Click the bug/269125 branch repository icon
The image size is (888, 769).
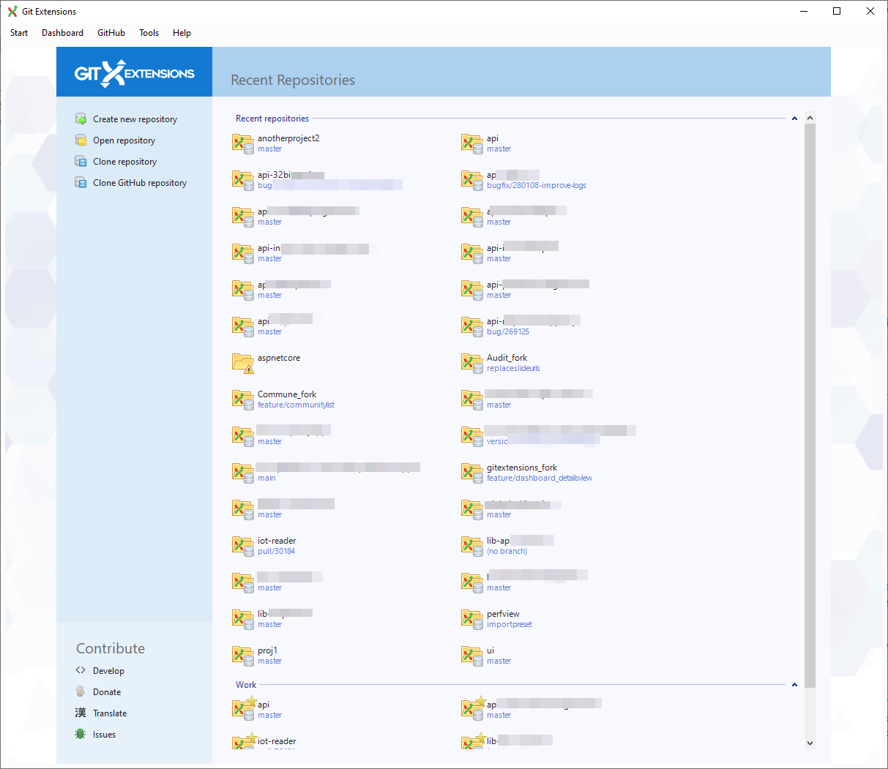472,326
